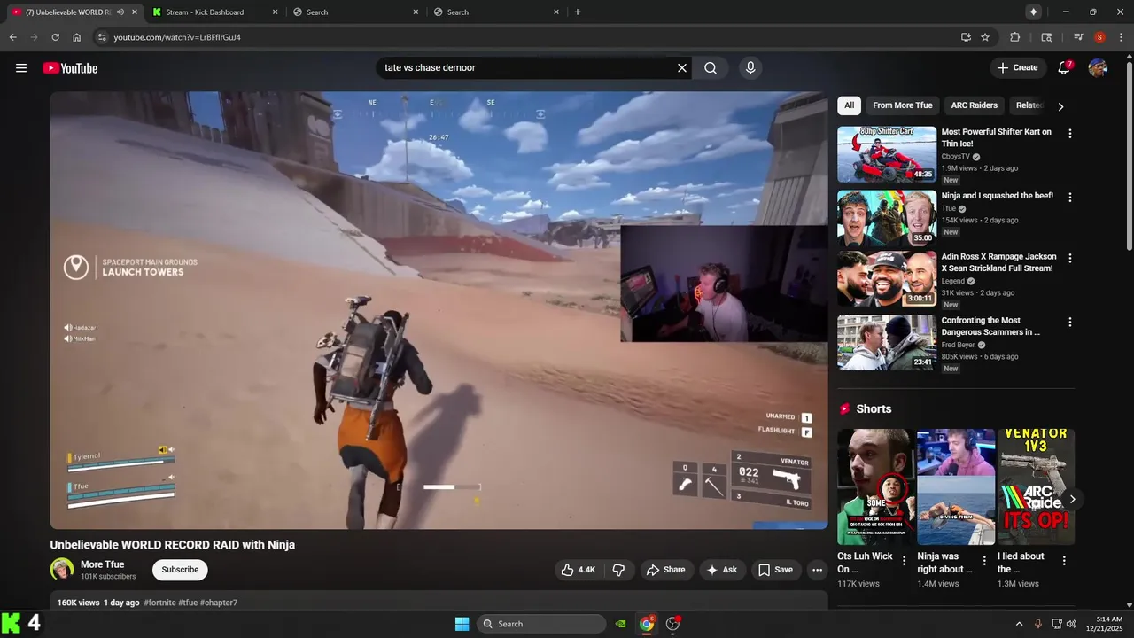Screen dimensions: 1134x638
Task: Open the NVIDIA app in taskbar
Action: 621,624
